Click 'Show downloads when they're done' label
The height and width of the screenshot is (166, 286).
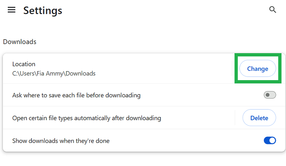pos(61,141)
